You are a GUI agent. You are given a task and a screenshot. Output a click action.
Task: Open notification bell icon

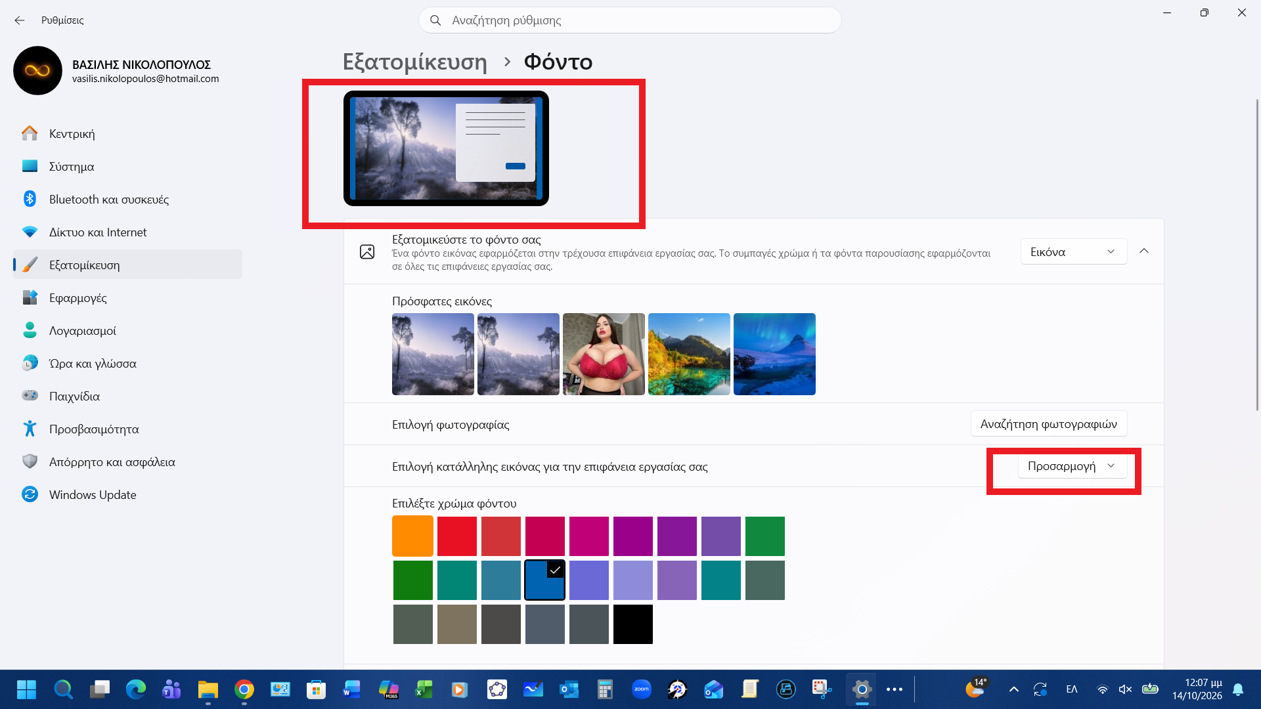click(1238, 689)
